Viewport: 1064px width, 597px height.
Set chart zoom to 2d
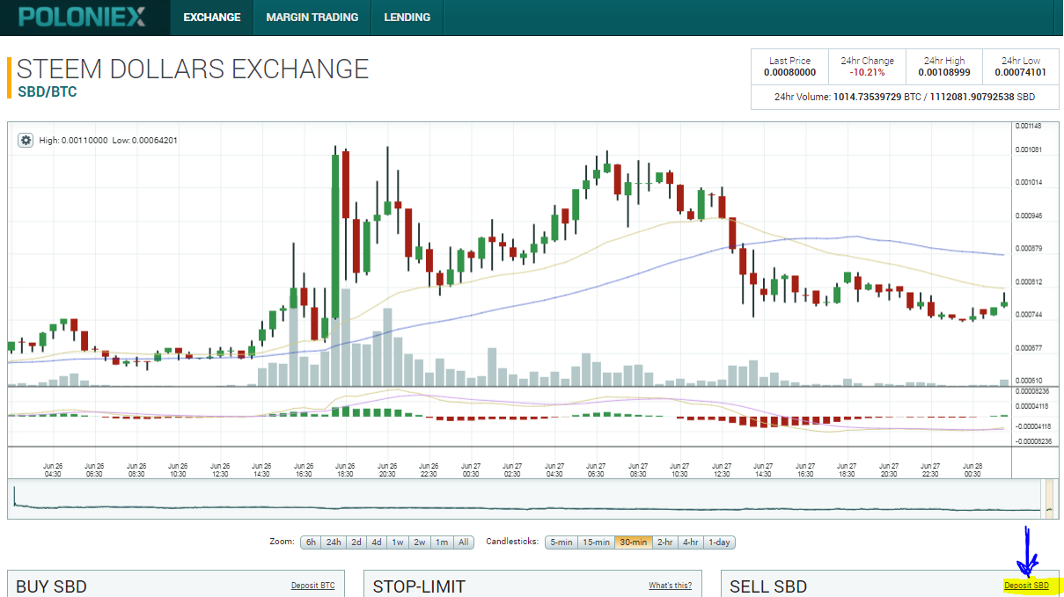[x=356, y=542]
